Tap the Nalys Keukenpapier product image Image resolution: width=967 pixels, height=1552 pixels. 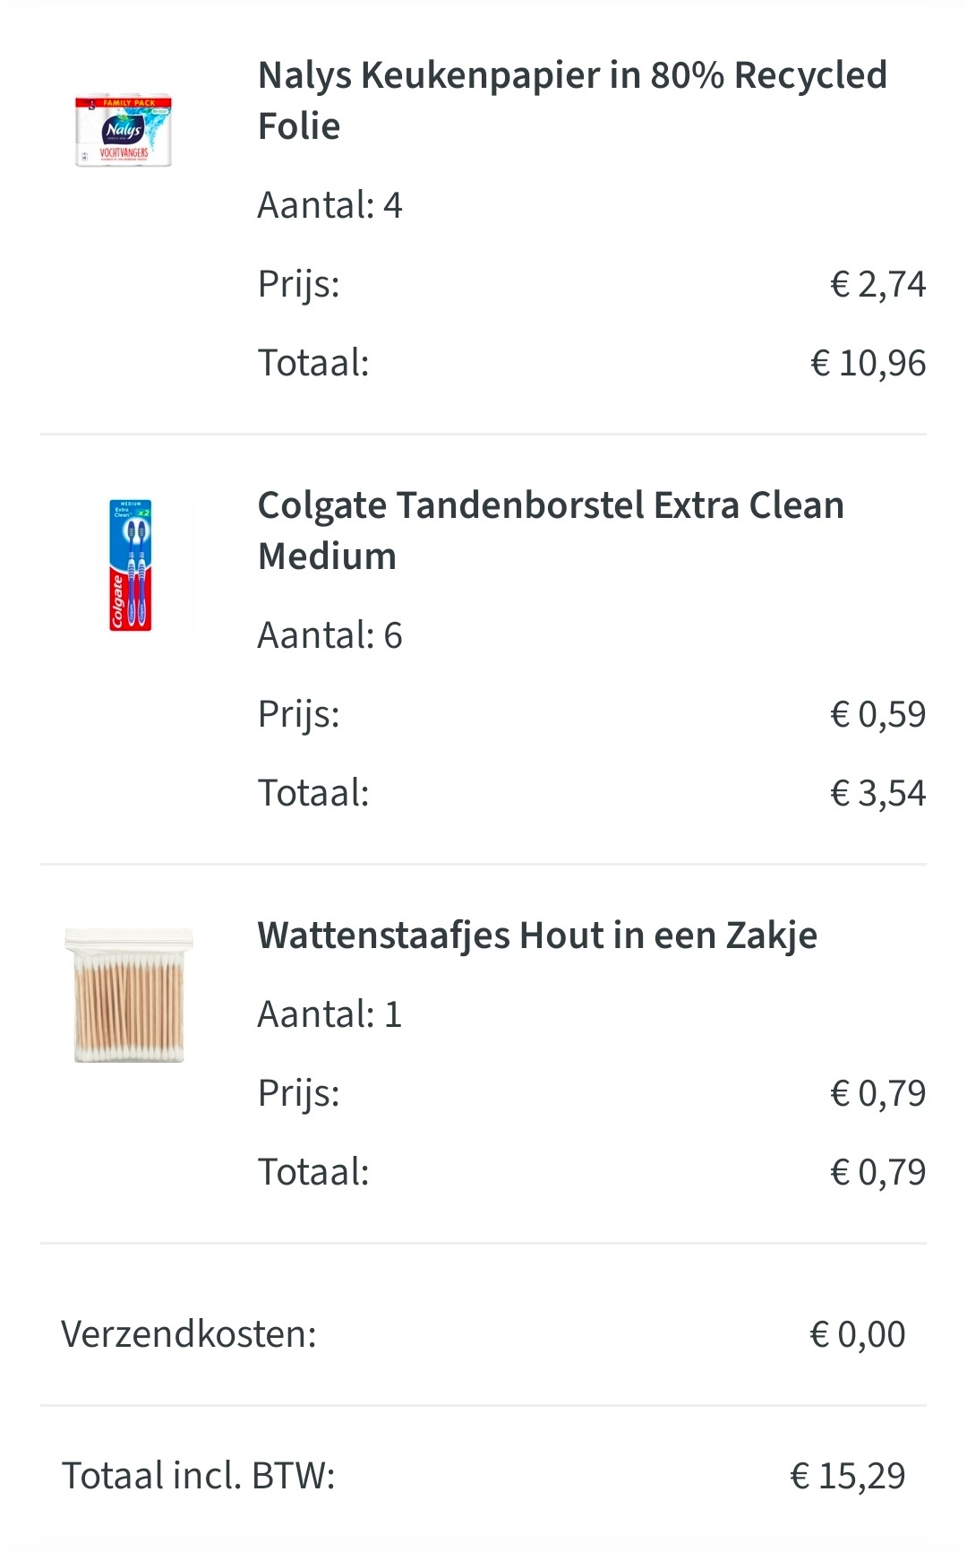click(x=124, y=131)
